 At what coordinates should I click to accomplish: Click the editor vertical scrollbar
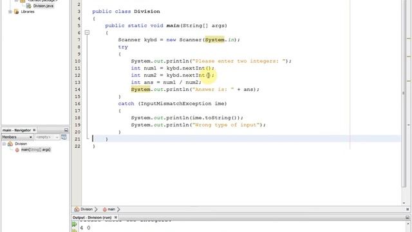(404, 93)
